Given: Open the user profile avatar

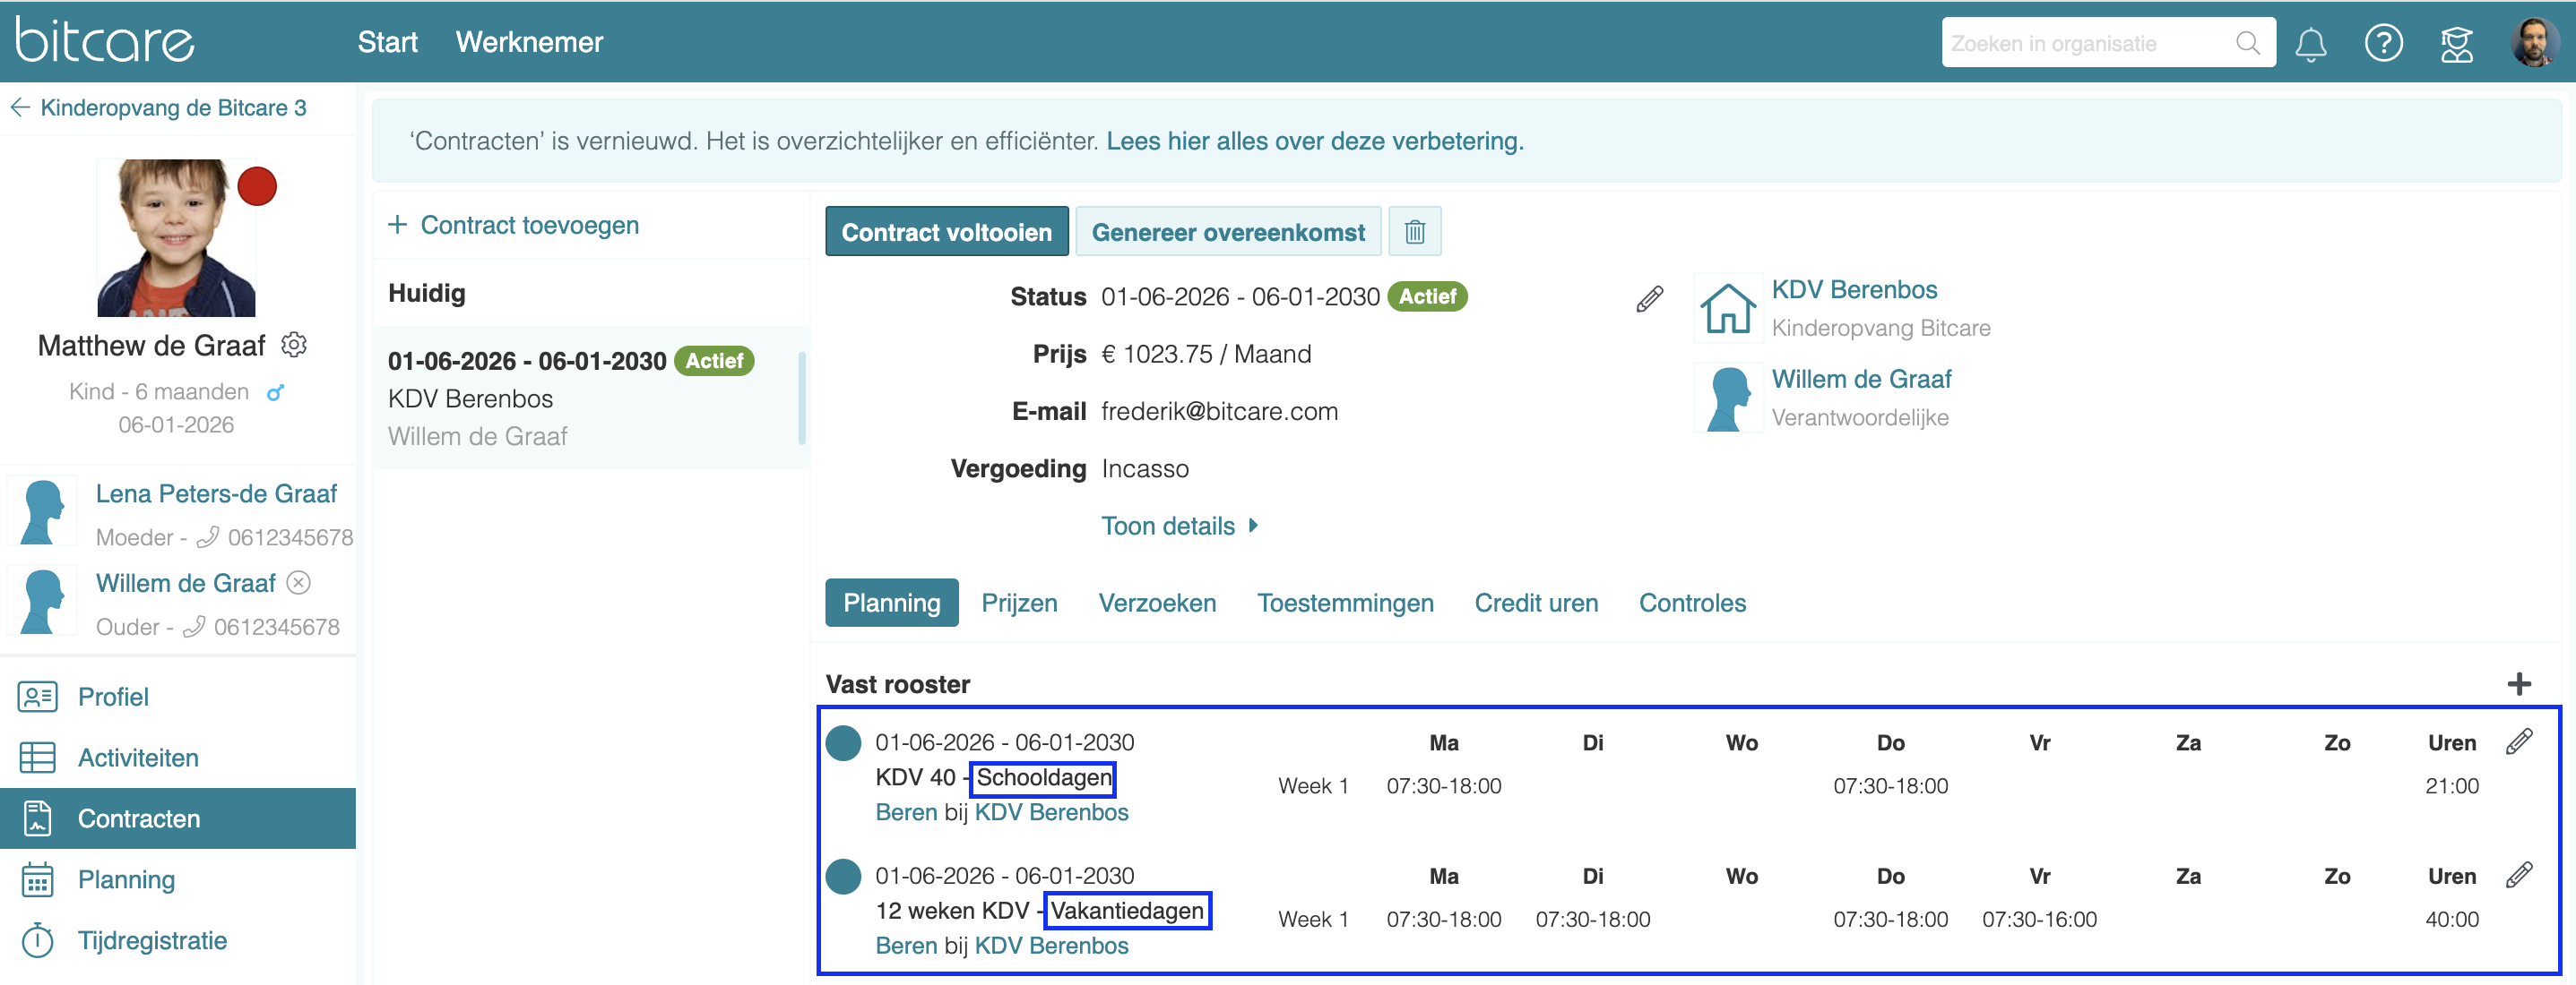Looking at the screenshot, I should tap(2534, 42).
